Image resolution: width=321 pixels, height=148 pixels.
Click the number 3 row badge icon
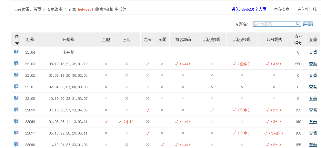(x=16, y=75)
